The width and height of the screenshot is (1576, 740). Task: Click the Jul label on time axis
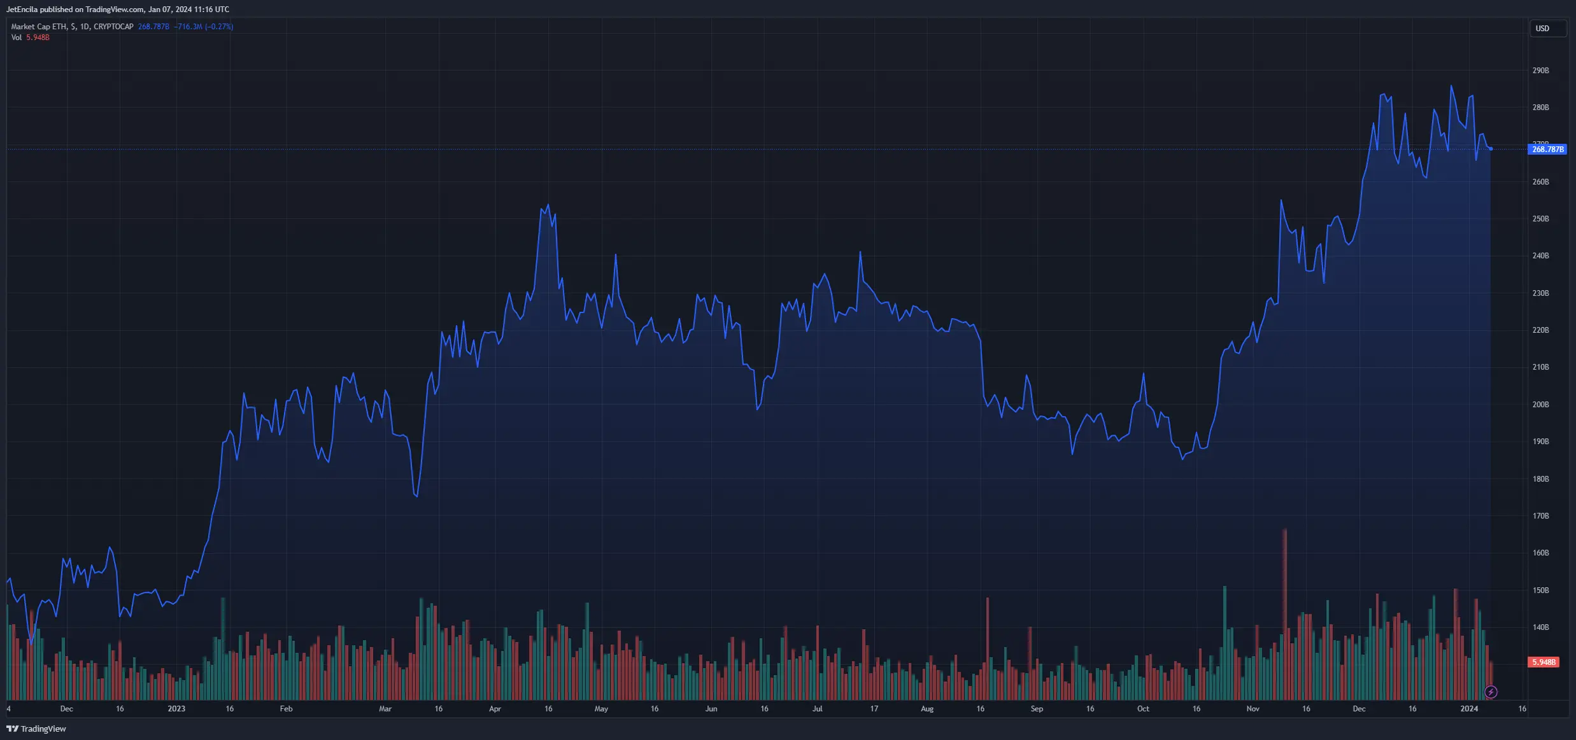pyautogui.click(x=818, y=709)
